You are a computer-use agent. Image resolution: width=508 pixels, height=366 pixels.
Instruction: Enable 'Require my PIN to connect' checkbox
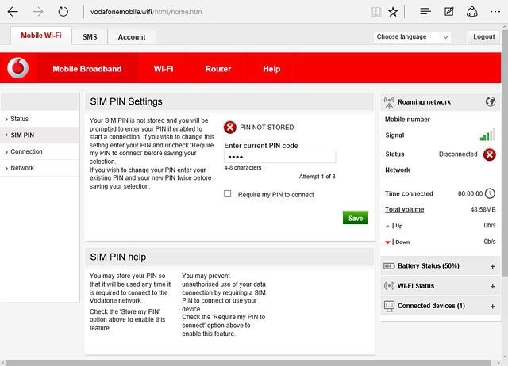228,194
